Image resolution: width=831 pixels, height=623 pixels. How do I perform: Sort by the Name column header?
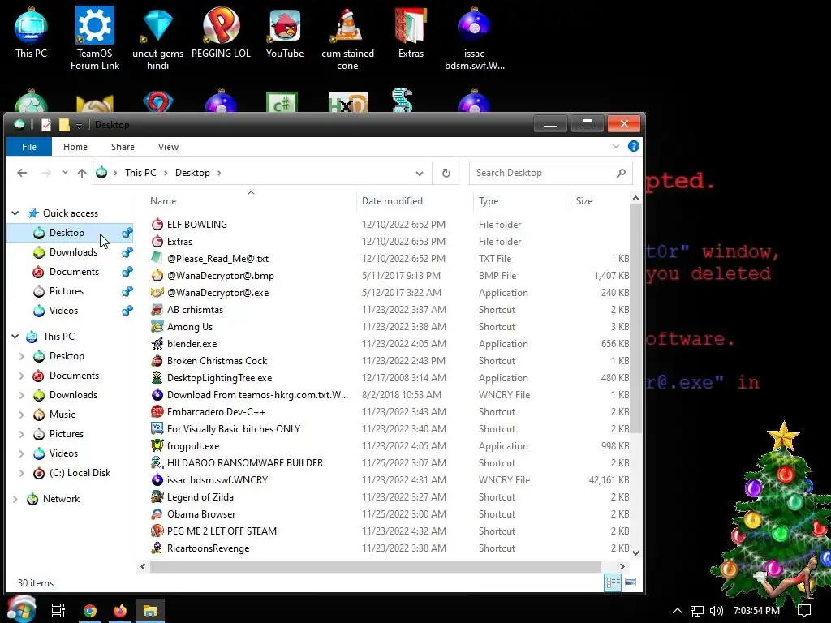[251, 201]
